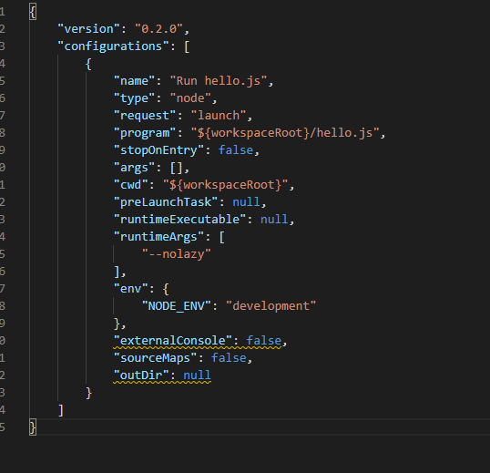Click the opening brace after "env"
The height and width of the screenshot is (473, 490).
click(166, 289)
